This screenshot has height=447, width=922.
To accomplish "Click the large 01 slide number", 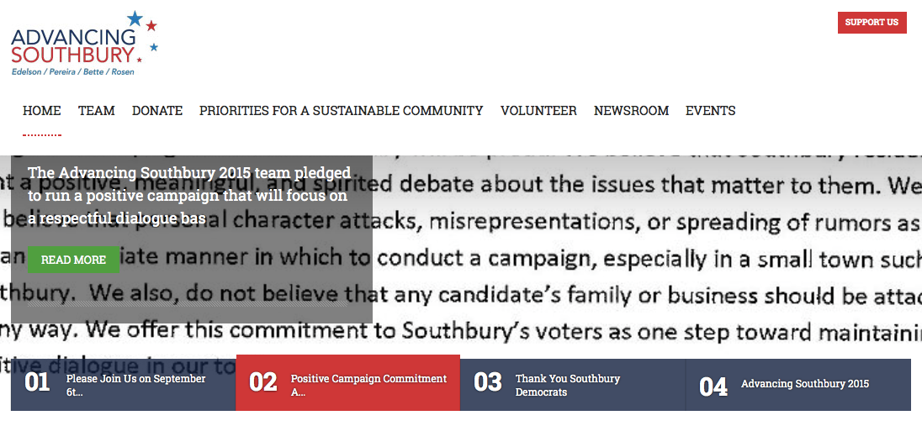I will (x=37, y=384).
